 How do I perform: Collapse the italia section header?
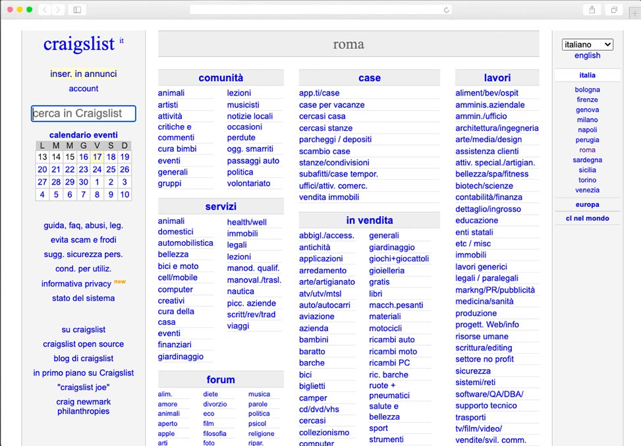588,75
